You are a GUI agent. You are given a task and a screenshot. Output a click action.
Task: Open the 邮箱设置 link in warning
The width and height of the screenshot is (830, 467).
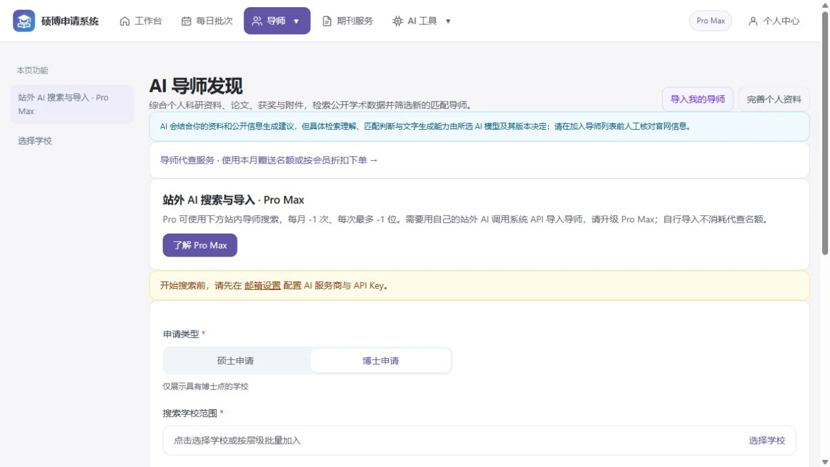point(262,286)
